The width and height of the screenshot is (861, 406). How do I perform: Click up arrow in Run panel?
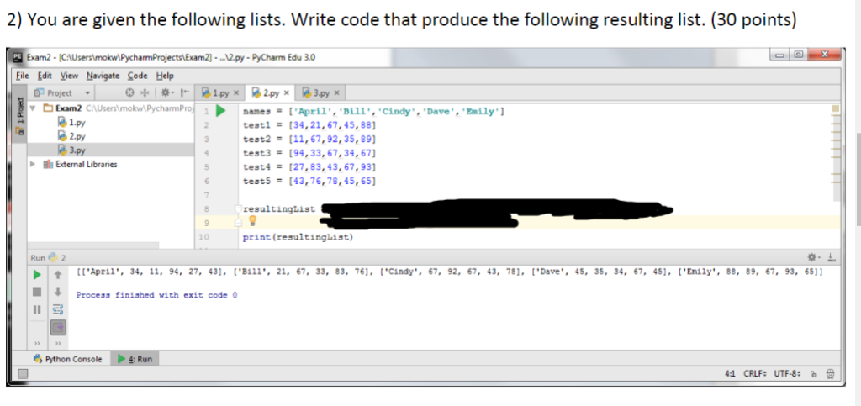[x=58, y=274]
